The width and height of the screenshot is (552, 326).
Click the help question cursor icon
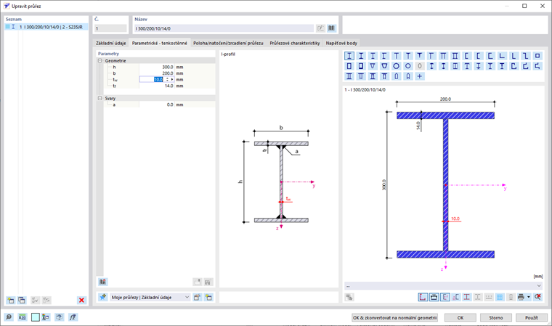tap(59, 317)
